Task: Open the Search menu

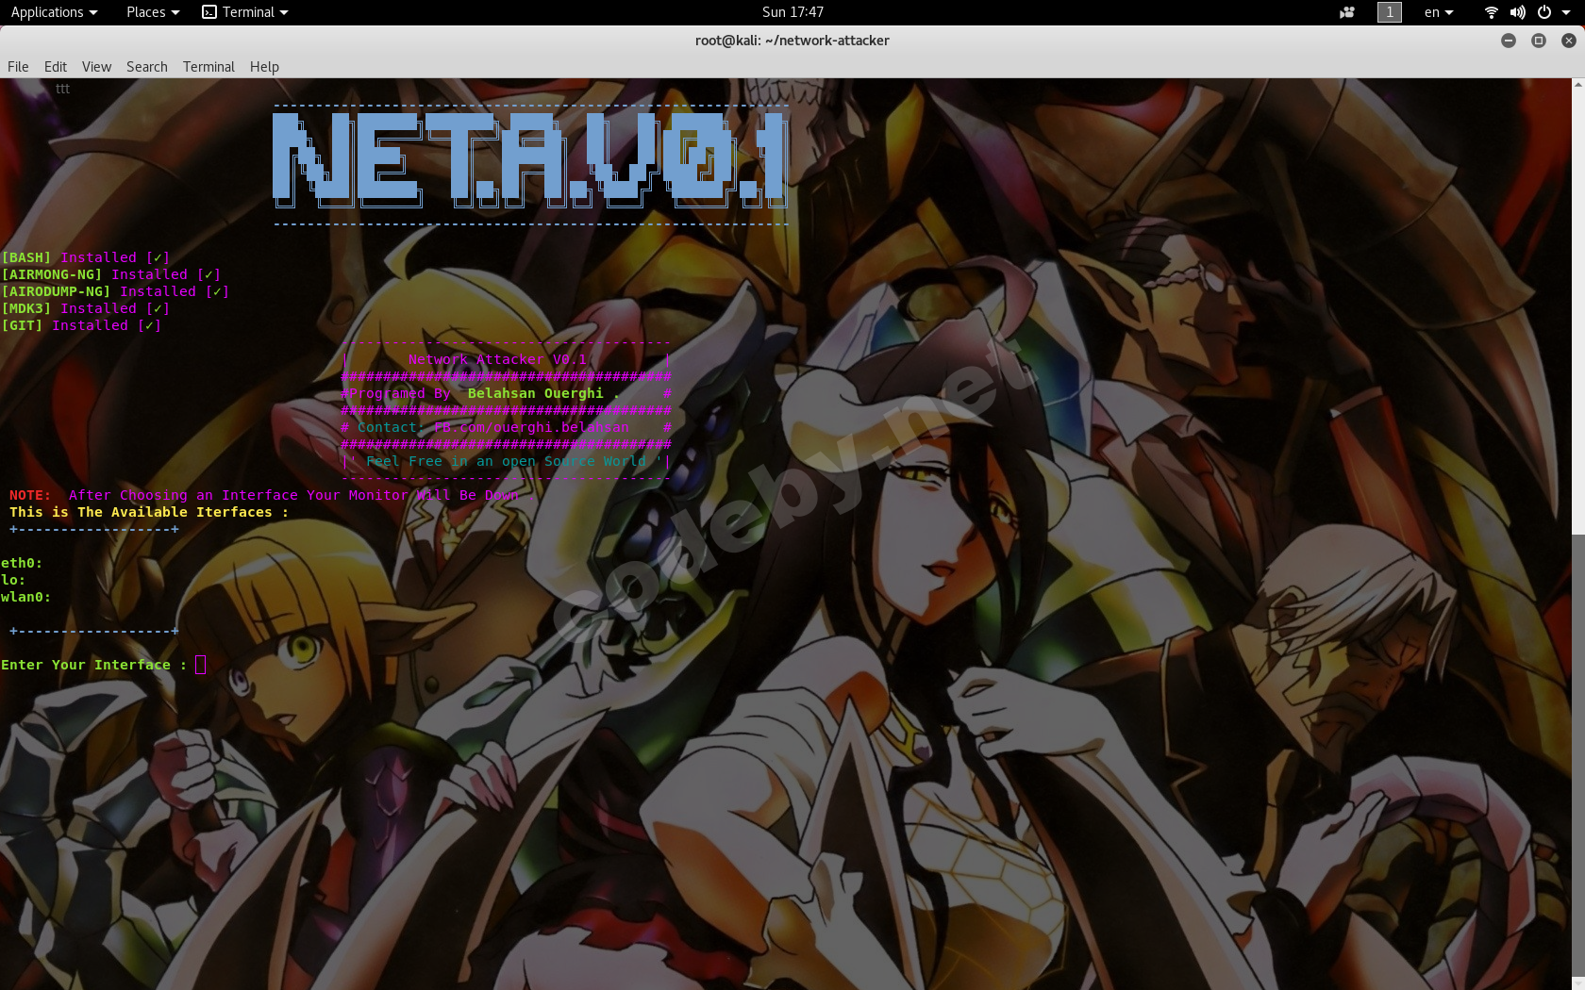Action: pos(146,67)
